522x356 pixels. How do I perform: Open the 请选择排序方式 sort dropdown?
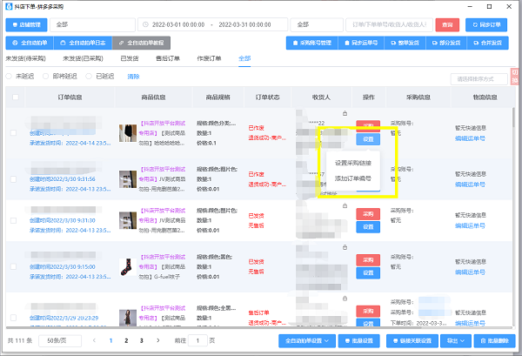(479, 79)
